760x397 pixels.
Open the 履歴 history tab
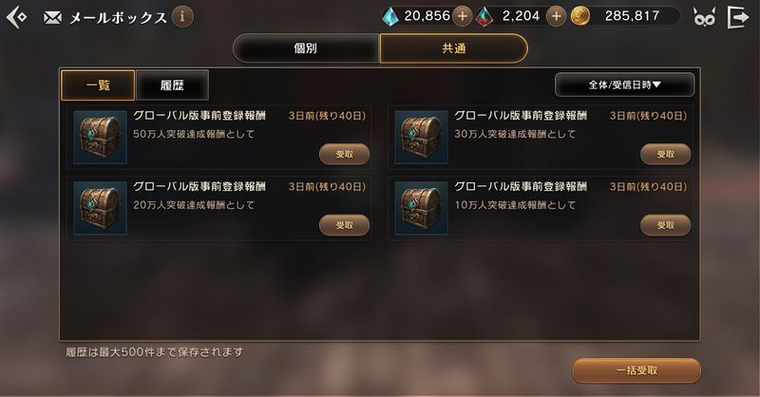coord(173,85)
